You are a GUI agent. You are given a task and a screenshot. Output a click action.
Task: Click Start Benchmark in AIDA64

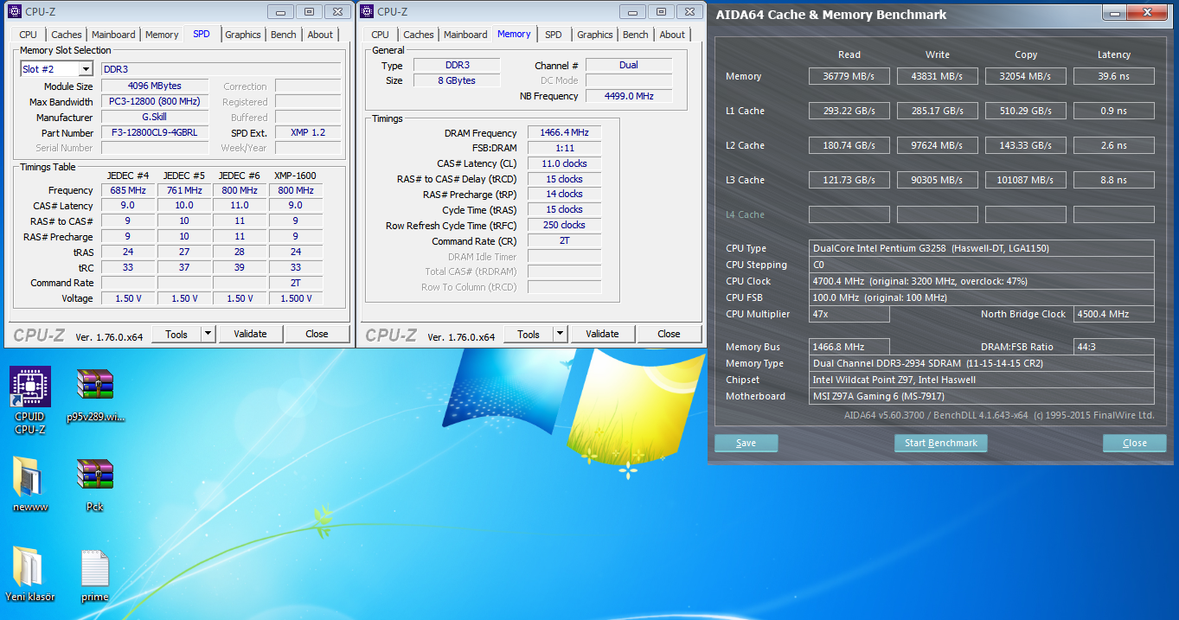(940, 443)
